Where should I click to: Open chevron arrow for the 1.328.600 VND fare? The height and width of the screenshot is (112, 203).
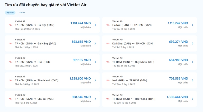95,80
